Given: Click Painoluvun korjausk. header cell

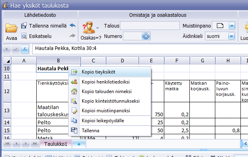Looking at the screenshot, I should [228, 91].
